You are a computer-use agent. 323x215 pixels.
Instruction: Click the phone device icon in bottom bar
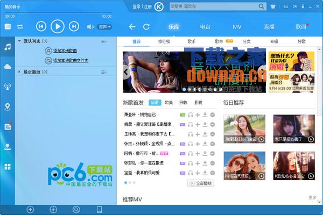click(x=99, y=210)
